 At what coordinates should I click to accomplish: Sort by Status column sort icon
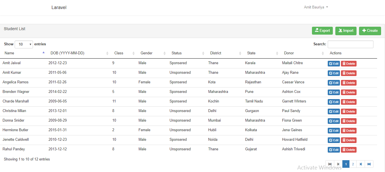203,53
